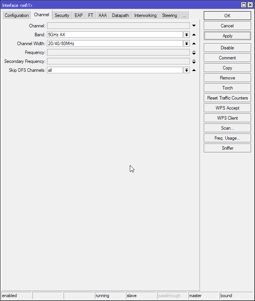The height and width of the screenshot is (301, 255).
Task: Open the Datapath tab
Action: (x=120, y=15)
